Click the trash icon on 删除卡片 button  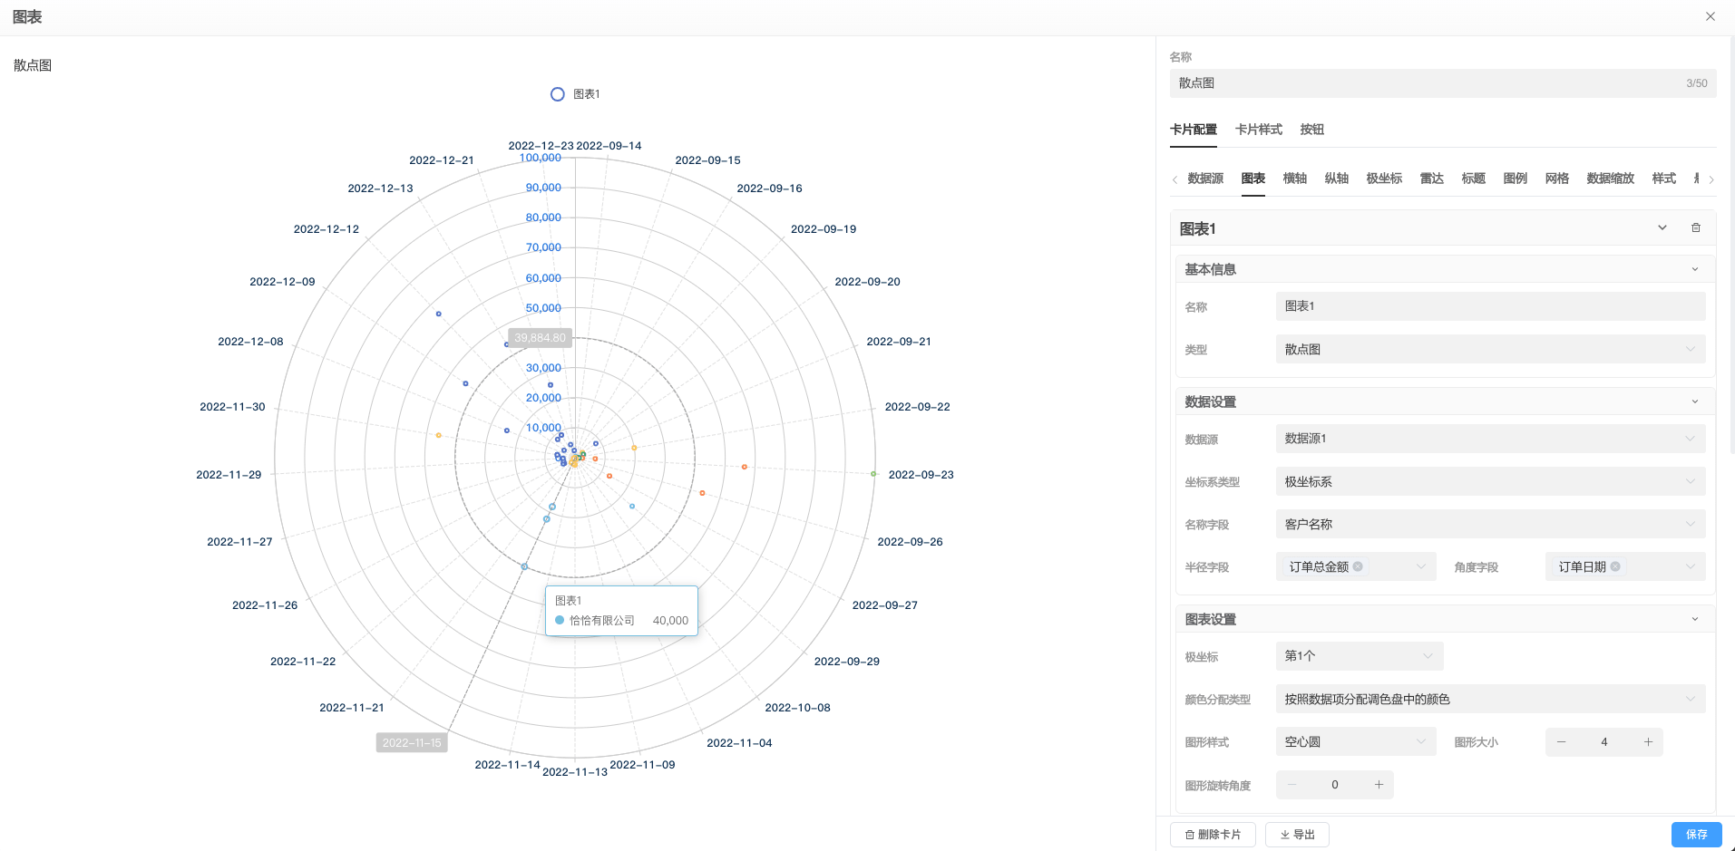[x=1190, y=835]
